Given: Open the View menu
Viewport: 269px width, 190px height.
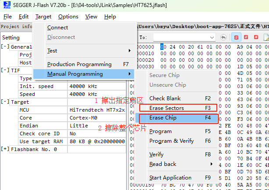Looking at the screenshot, I should click(91, 17).
